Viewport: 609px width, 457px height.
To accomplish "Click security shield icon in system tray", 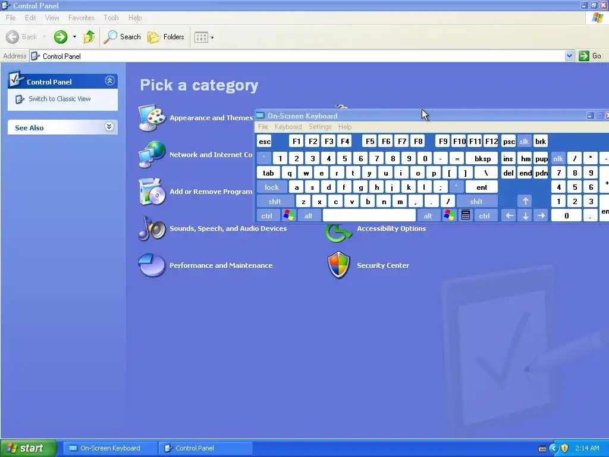I will pos(565,448).
